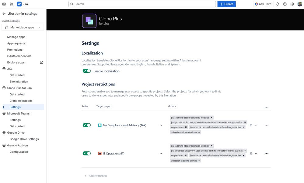Click the Jira logo icon
304x183 pixels.
[19, 4]
